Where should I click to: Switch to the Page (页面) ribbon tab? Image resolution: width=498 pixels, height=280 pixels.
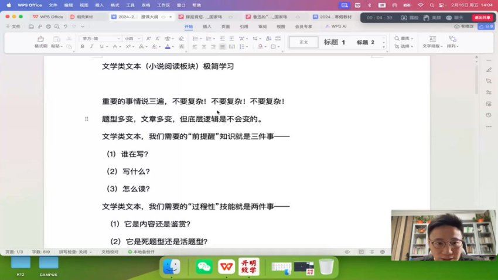(226, 27)
